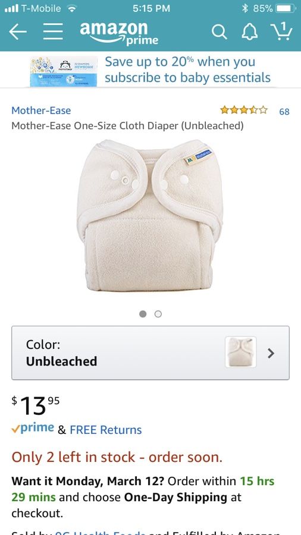Open FREE Returns link
The width and height of the screenshot is (301, 535).
(105, 430)
